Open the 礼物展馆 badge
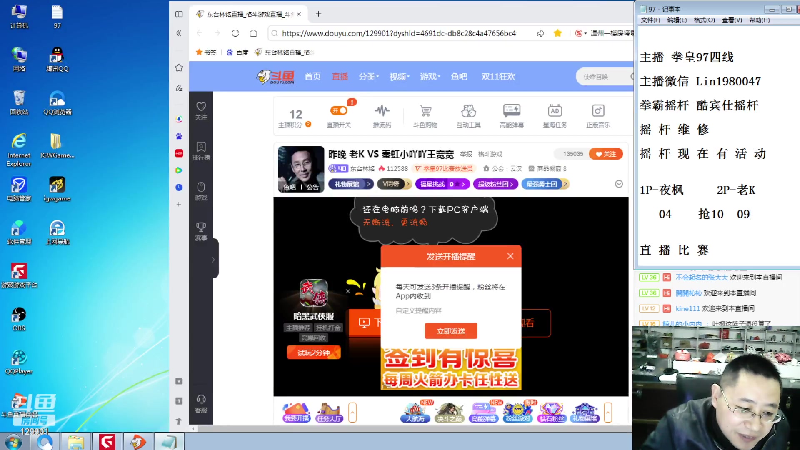The image size is (800, 450). 351,184
